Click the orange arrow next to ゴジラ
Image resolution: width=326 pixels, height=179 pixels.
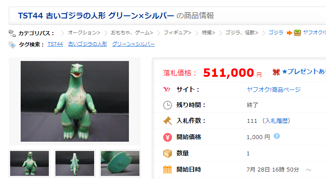[289, 33]
